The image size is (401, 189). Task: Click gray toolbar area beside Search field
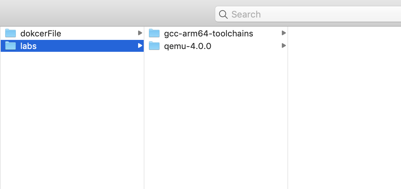[x=107, y=13]
